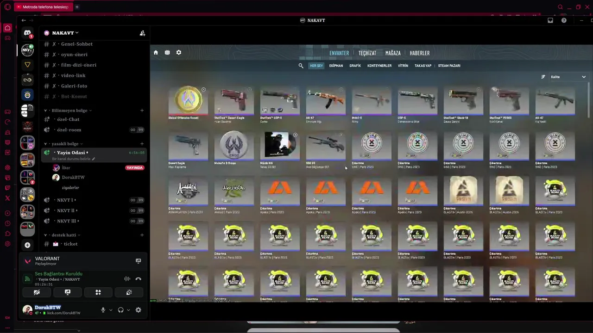Open the Activities launcher button
The image size is (593, 333).
coord(98,292)
